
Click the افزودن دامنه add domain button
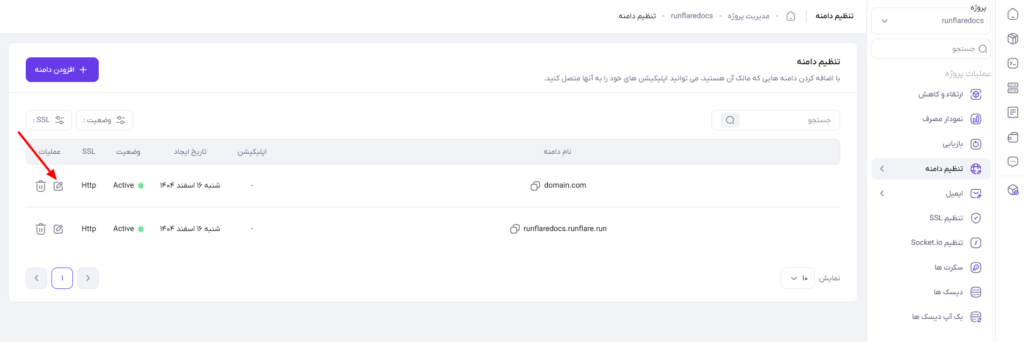(62, 70)
